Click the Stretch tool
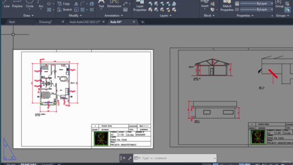This screenshot has width=293, height=165. click(x=65, y=10)
